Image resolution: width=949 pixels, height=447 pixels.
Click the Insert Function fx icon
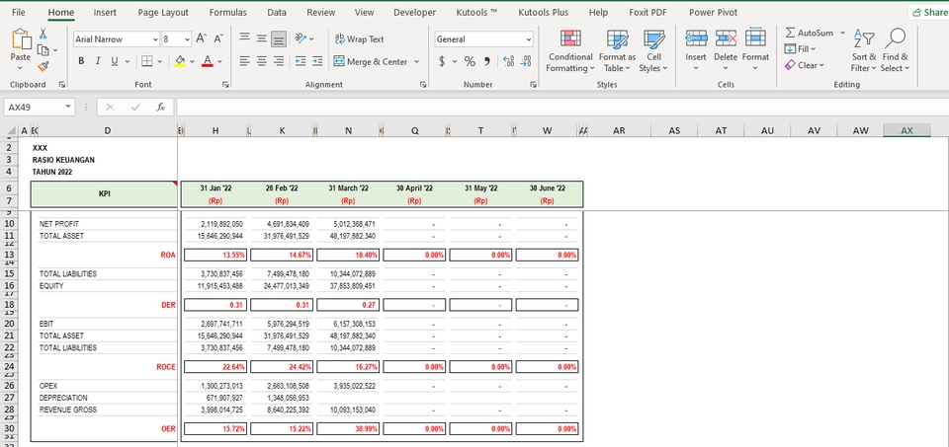click(x=160, y=107)
